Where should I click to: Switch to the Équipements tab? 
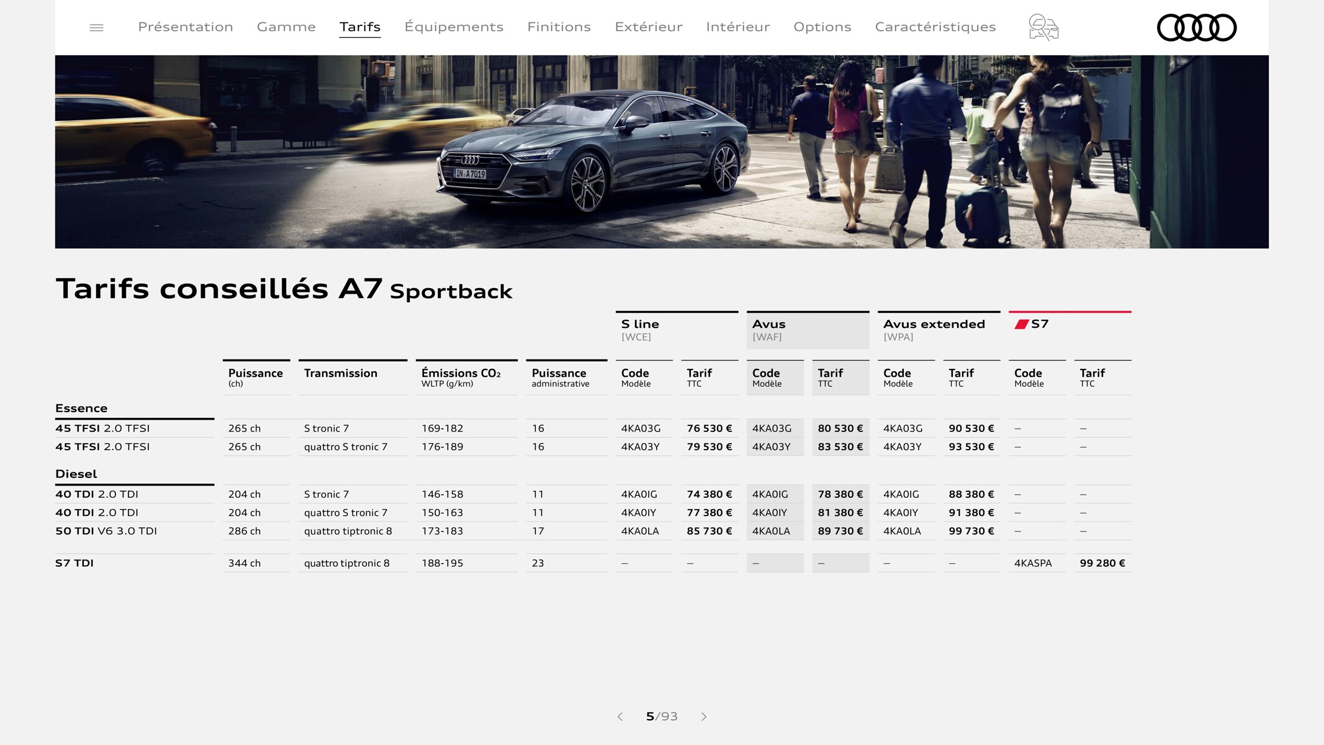click(454, 27)
